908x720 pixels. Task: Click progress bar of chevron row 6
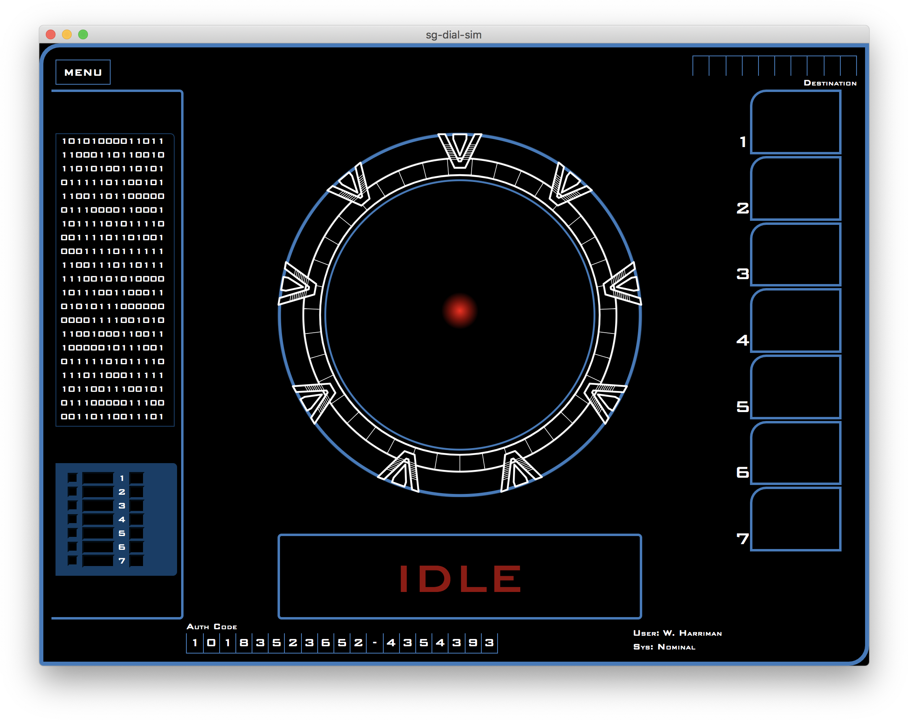pyautogui.click(x=98, y=547)
